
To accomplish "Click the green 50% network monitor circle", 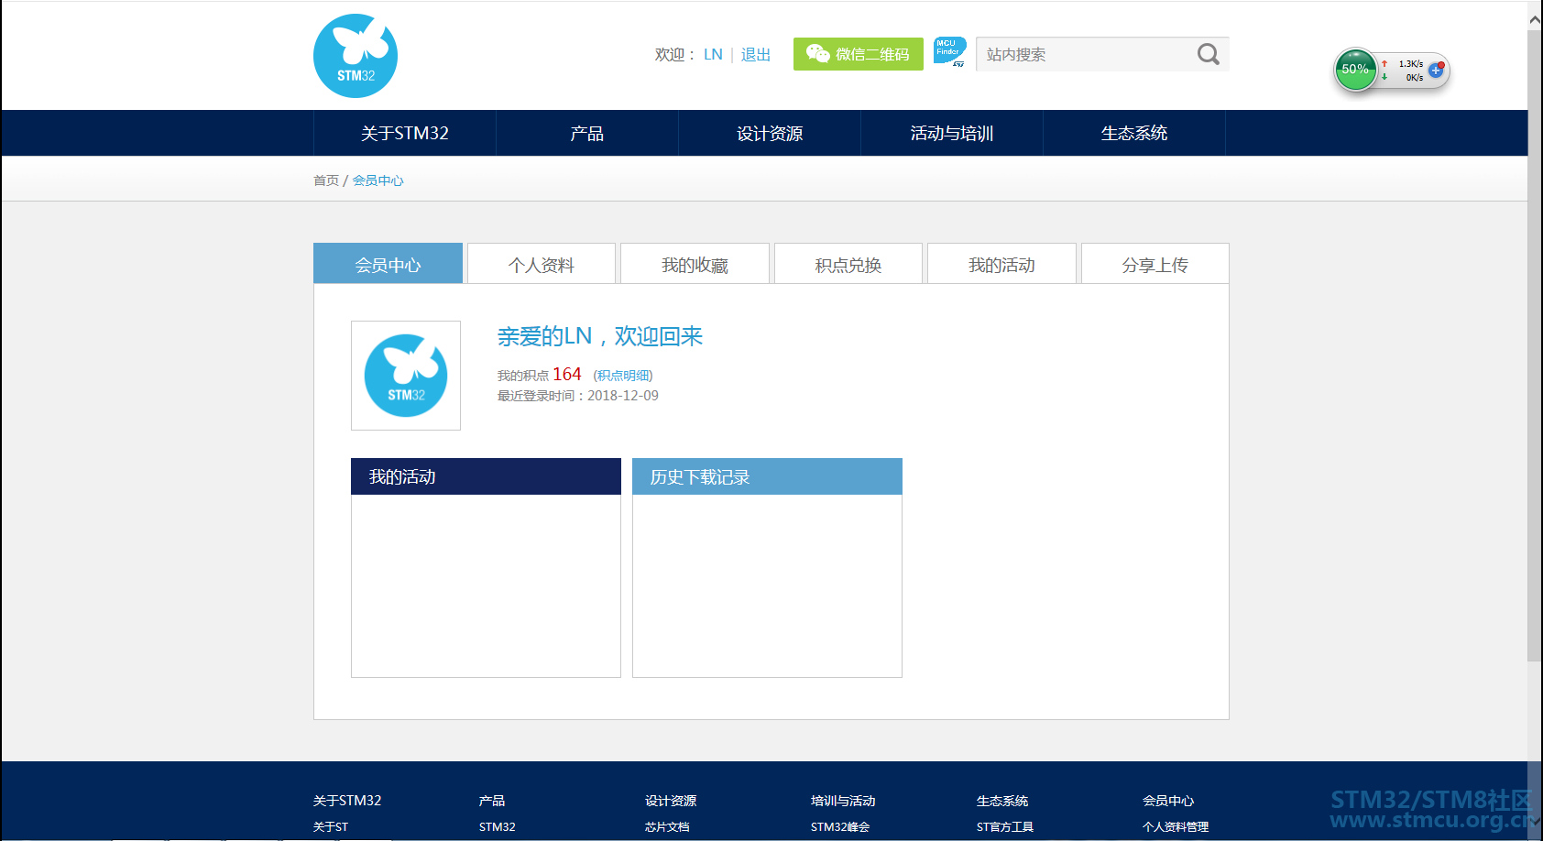I will [x=1355, y=70].
